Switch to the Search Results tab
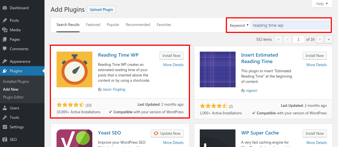The width and height of the screenshot is (338, 147). (68, 25)
